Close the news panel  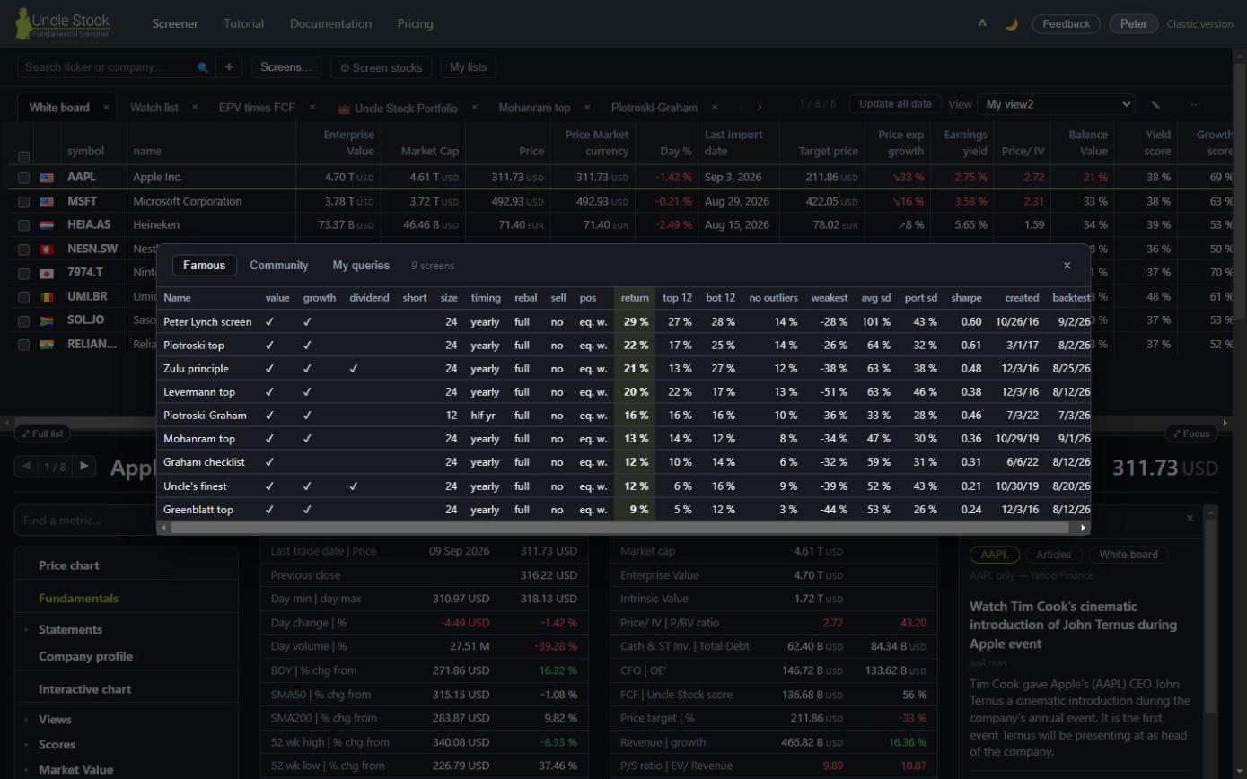(1190, 518)
